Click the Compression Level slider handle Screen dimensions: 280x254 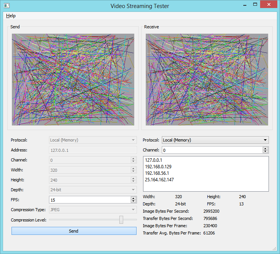point(121,220)
